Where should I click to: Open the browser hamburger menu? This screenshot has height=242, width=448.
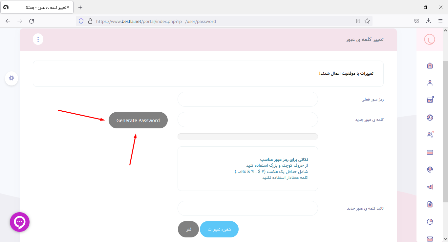click(x=440, y=21)
